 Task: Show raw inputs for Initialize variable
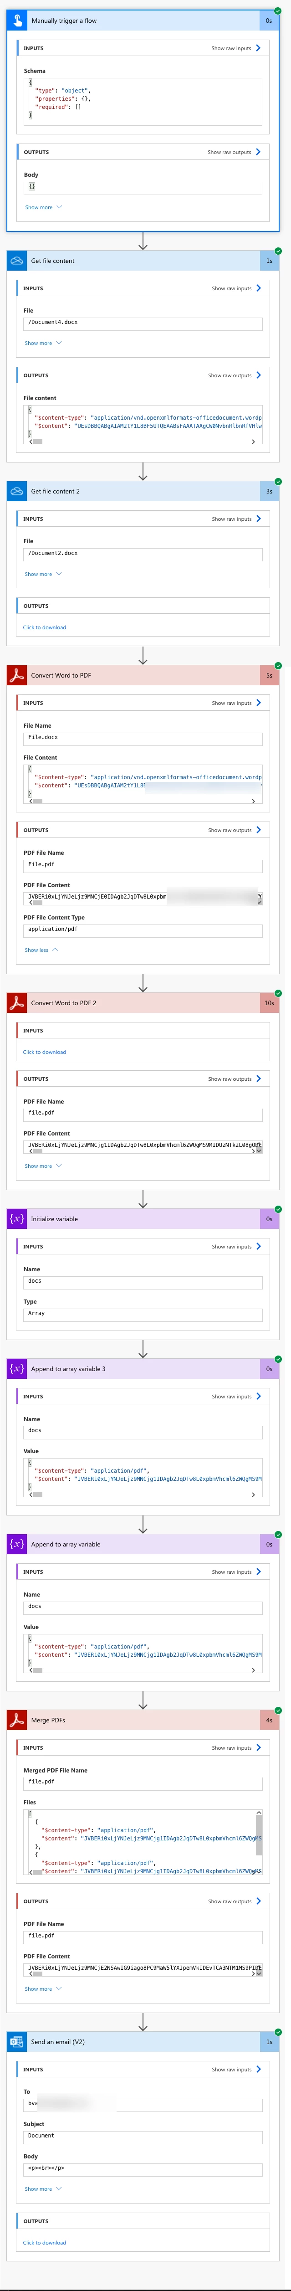pyautogui.click(x=236, y=1246)
